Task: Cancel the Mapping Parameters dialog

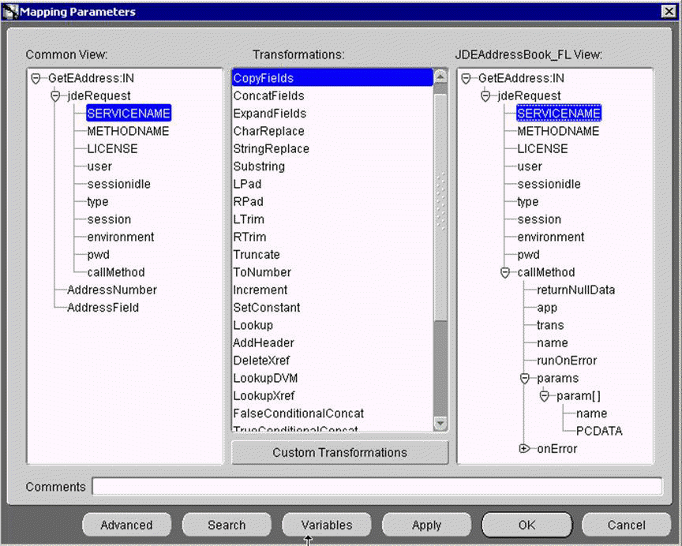Action: [x=626, y=525]
